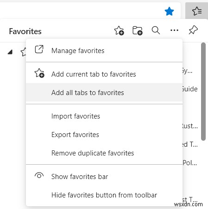Click the Add folder icon
Viewport: 208px width, 209px height.
[x=138, y=30]
